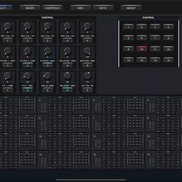Viewport: 182px width, 182px height.
Task: Click the FILTER 1 / DB1 knob
Action: click(x=7, y=51)
